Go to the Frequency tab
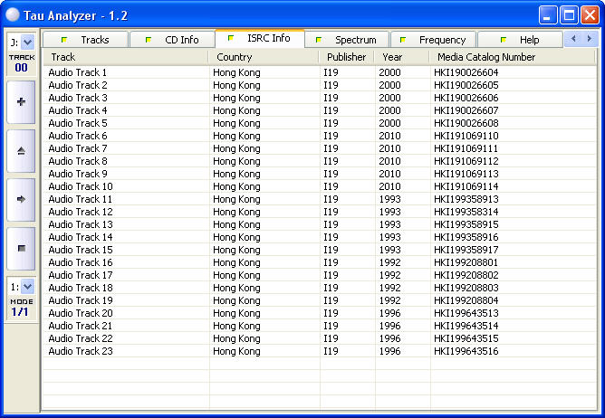 coord(433,40)
